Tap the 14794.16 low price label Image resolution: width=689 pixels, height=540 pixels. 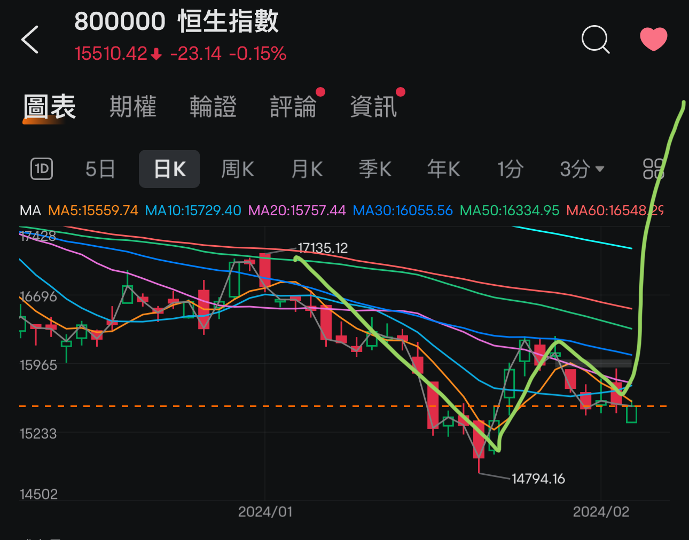pyautogui.click(x=538, y=479)
